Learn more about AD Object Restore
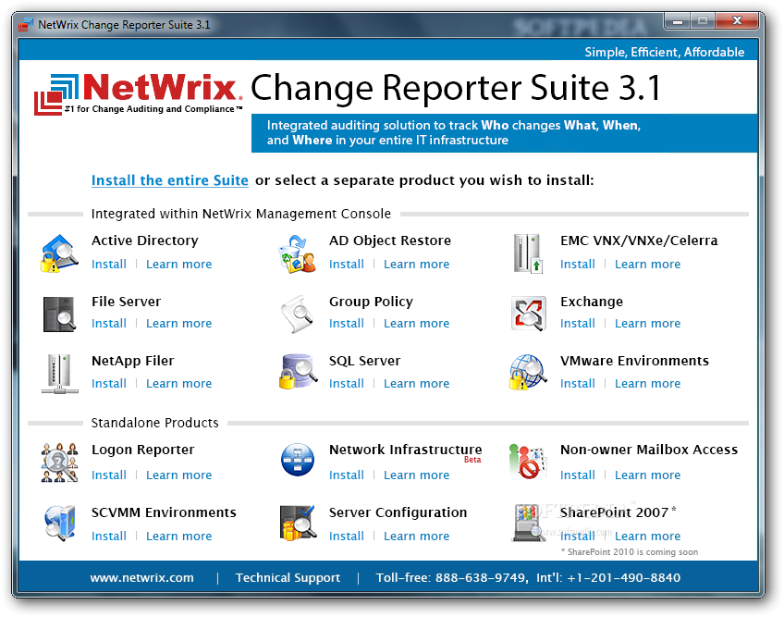This screenshot has height=617, width=784. pyautogui.click(x=416, y=265)
